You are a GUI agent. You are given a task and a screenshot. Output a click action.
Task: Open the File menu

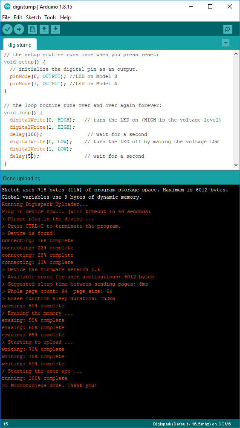click(6, 17)
